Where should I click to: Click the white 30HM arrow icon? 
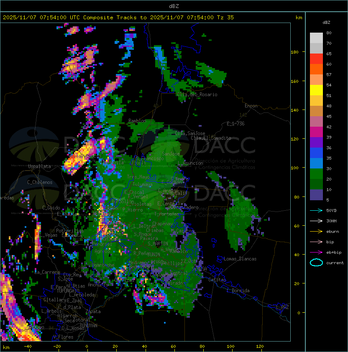(x=316, y=221)
